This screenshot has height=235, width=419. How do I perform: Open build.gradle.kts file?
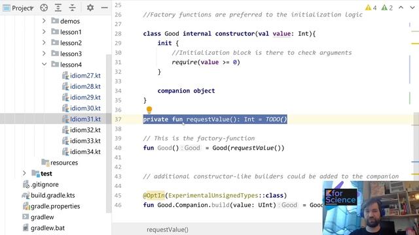click(53, 195)
